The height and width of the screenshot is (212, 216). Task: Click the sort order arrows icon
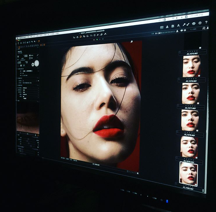coord(185,30)
